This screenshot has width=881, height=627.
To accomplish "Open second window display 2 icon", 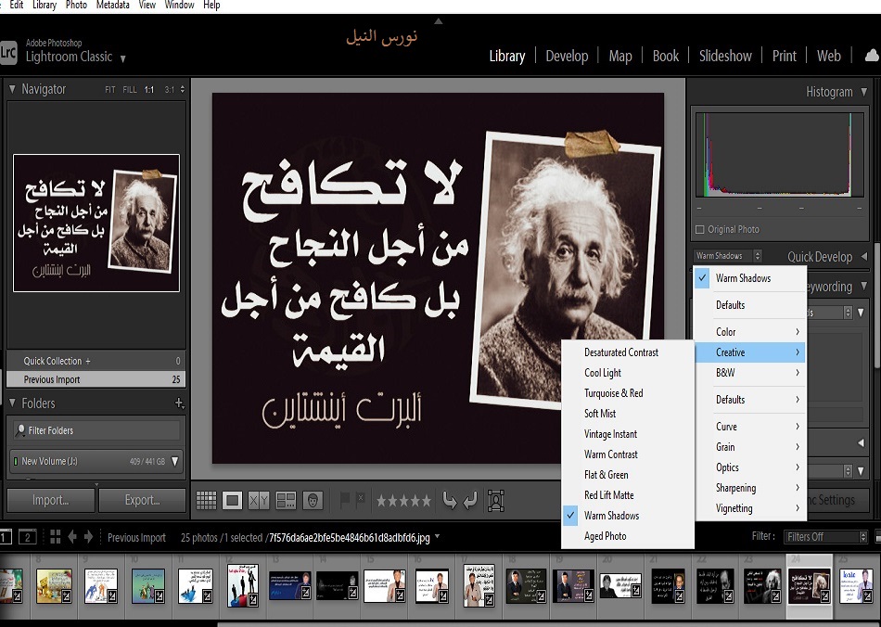I will point(27,537).
